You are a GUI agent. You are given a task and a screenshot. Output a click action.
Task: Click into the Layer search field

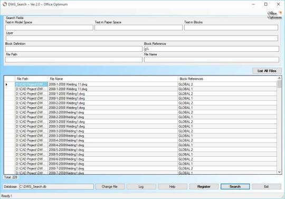coord(142,38)
